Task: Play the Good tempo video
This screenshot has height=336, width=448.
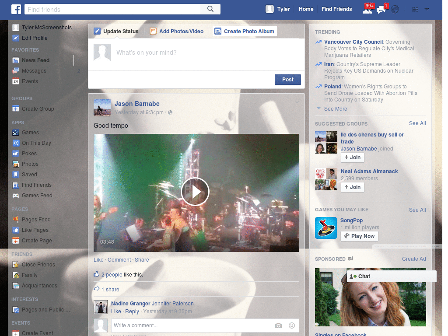Action: (x=195, y=192)
